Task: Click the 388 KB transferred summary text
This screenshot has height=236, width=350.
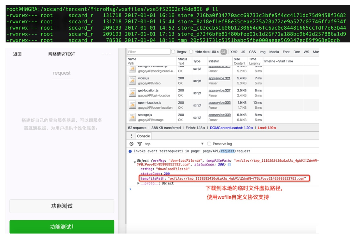Action: (x=166, y=128)
